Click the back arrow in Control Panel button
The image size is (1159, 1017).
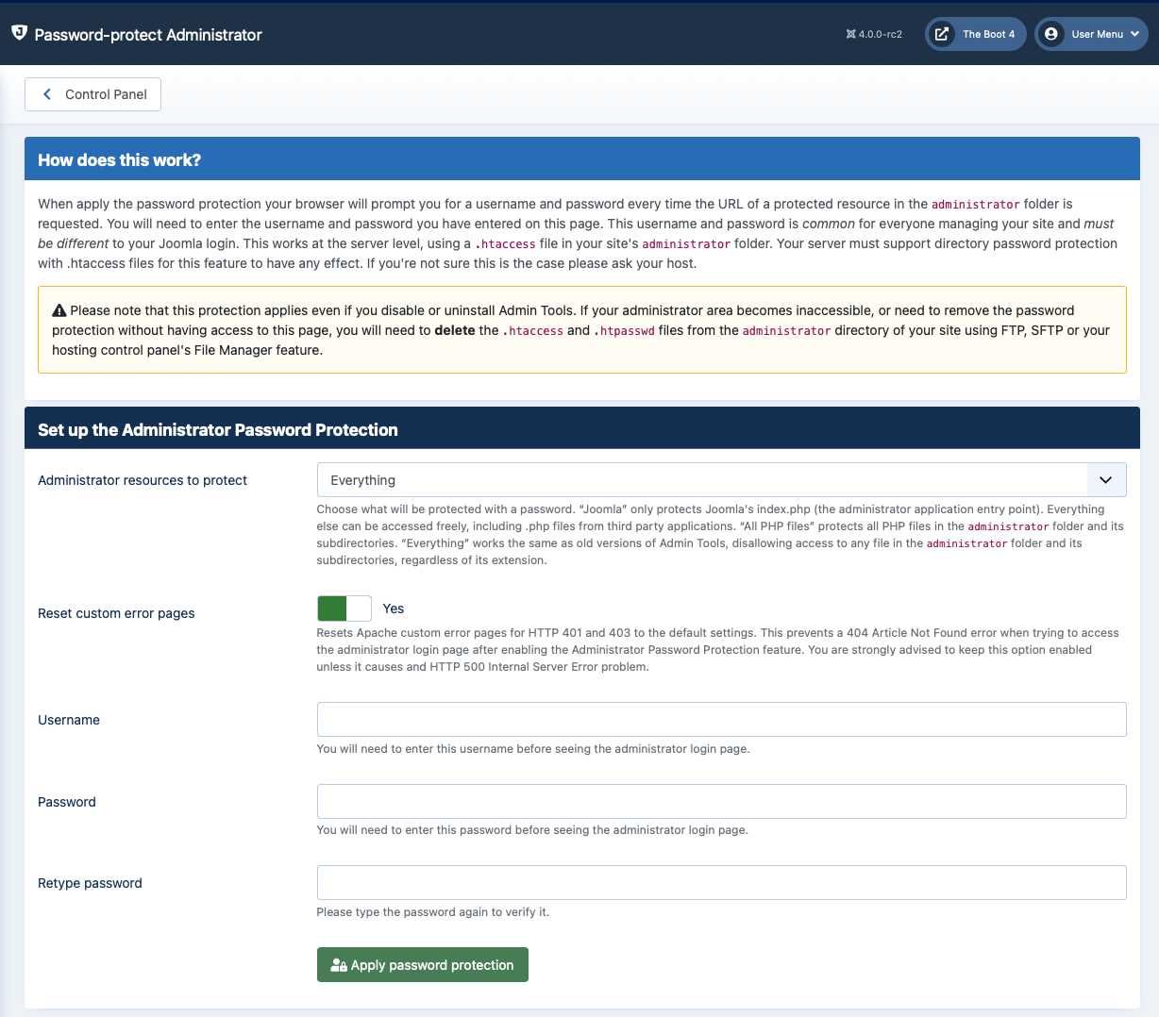[47, 94]
